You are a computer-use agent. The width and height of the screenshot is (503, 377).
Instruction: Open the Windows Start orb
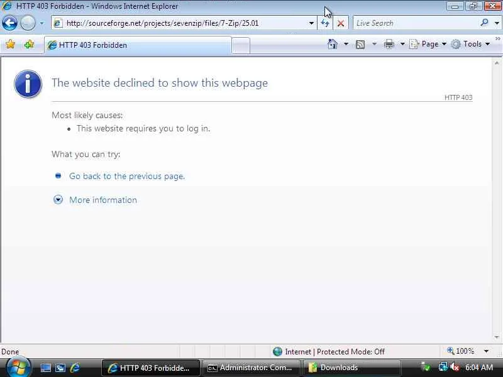[18, 367]
